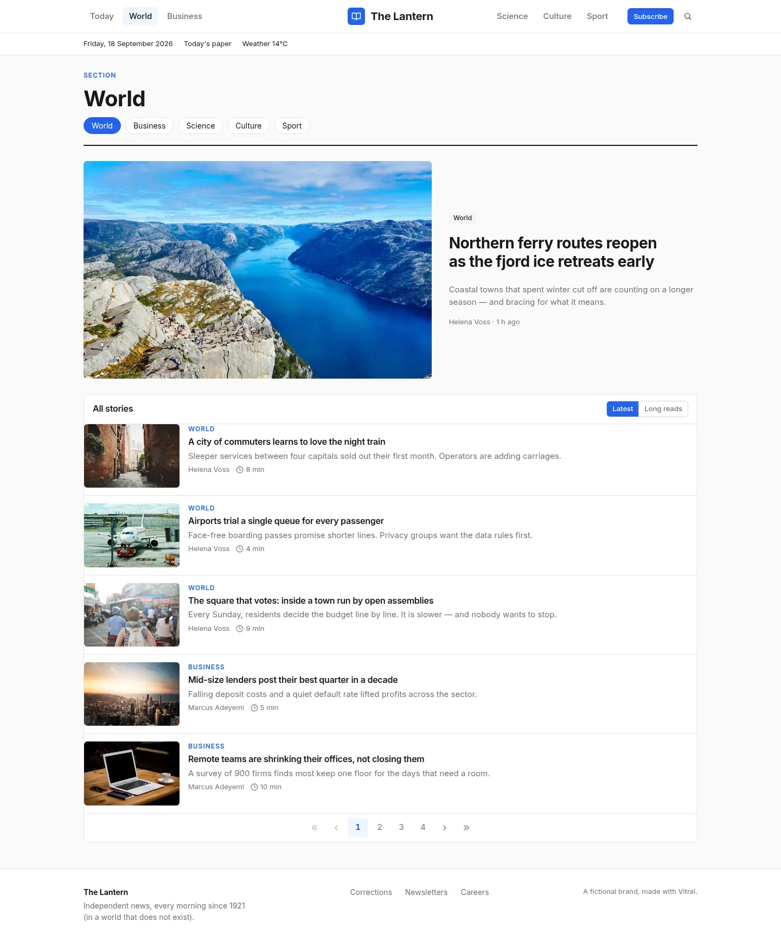781x940 pixels.
Task: Open World in top navigation
Action: (x=140, y=16)
